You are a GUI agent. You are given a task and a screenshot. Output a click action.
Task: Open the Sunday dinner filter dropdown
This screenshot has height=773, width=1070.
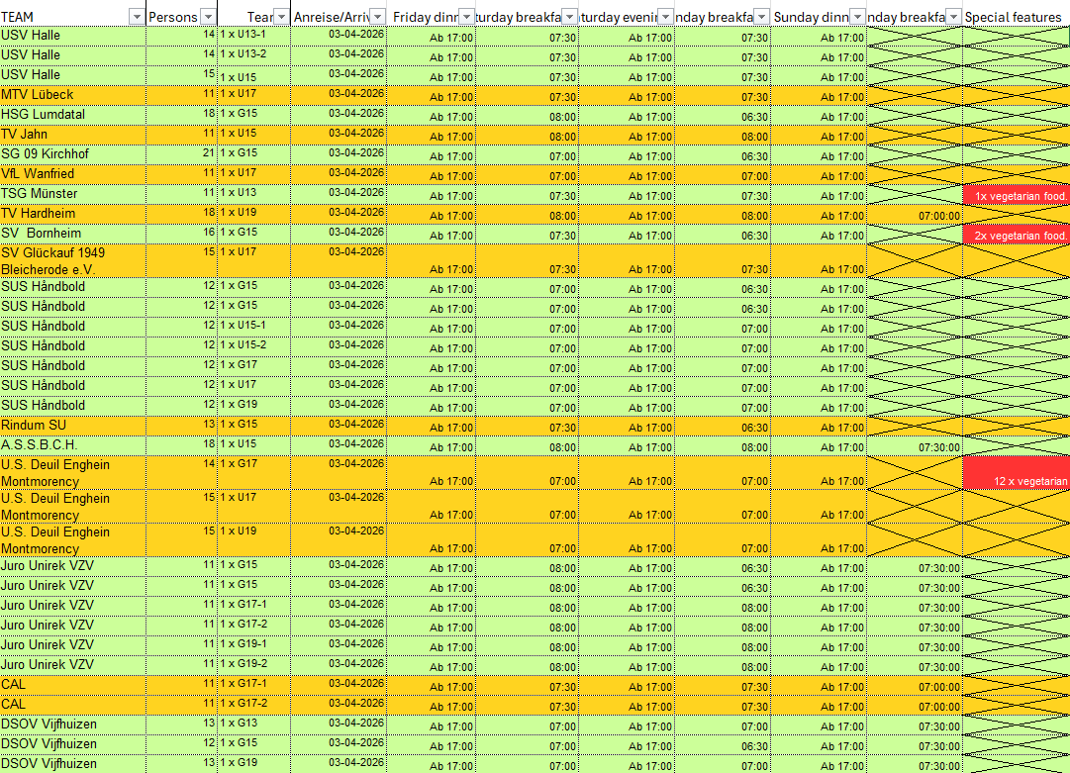click(x=857, y=16)
